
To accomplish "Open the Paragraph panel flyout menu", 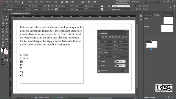I will pos(127,33).
